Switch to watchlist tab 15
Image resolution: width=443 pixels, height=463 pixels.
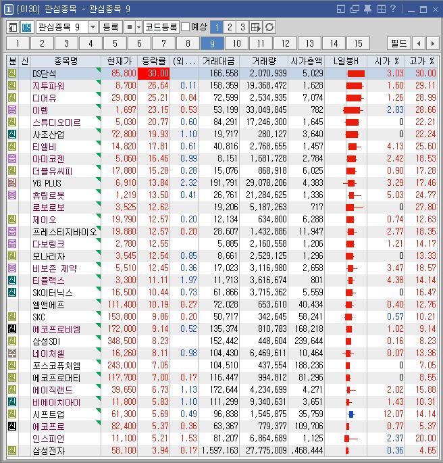358,43
